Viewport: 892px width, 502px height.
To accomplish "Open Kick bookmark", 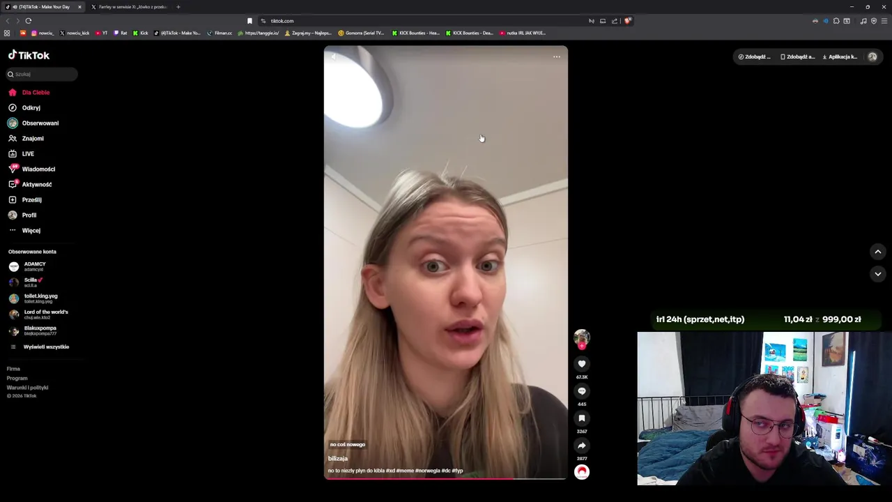I will point(141,33).
